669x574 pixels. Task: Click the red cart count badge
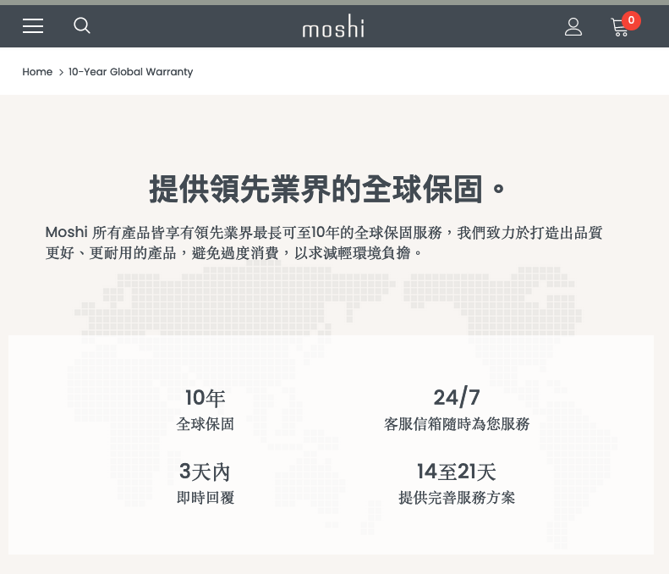[631, 20]
